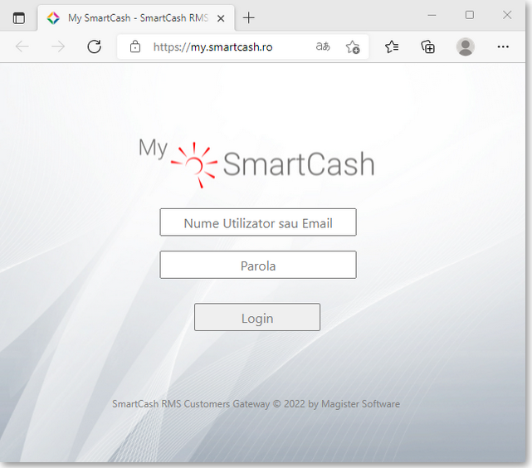This screenshot has height=468, width=532.
Task: Go back to the previous page
Action: pyautogui.click(x=22, y=46)
